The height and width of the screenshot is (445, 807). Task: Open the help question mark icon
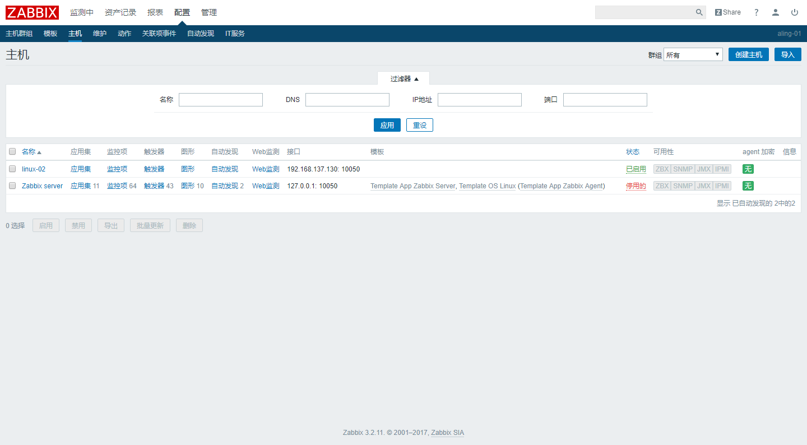point(756,12)
